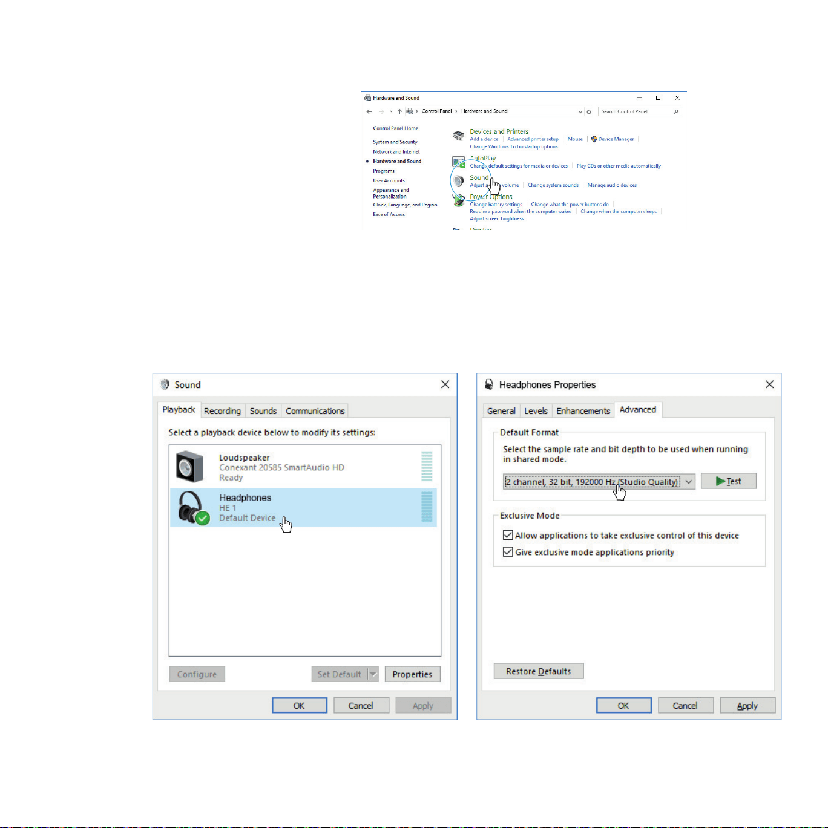828x828 pixels.
Task: Click the AutoPlay icon in Control Panel
Action: click(x=459, y=162)
